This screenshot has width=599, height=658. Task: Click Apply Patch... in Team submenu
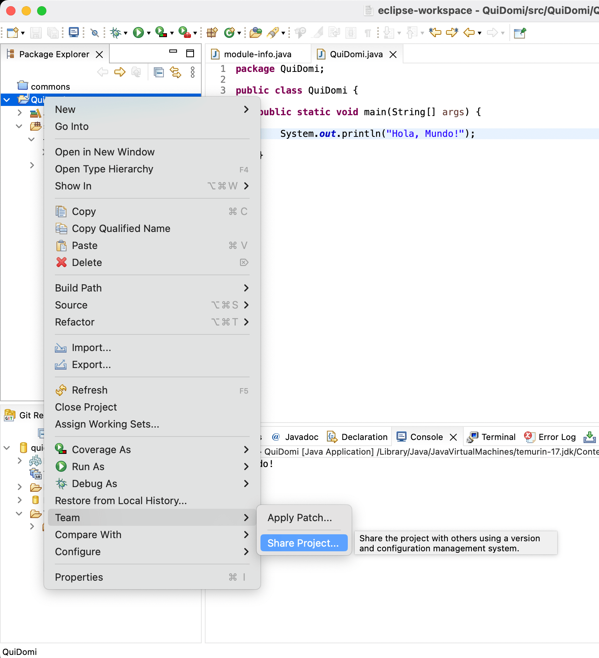coord(304,518)
